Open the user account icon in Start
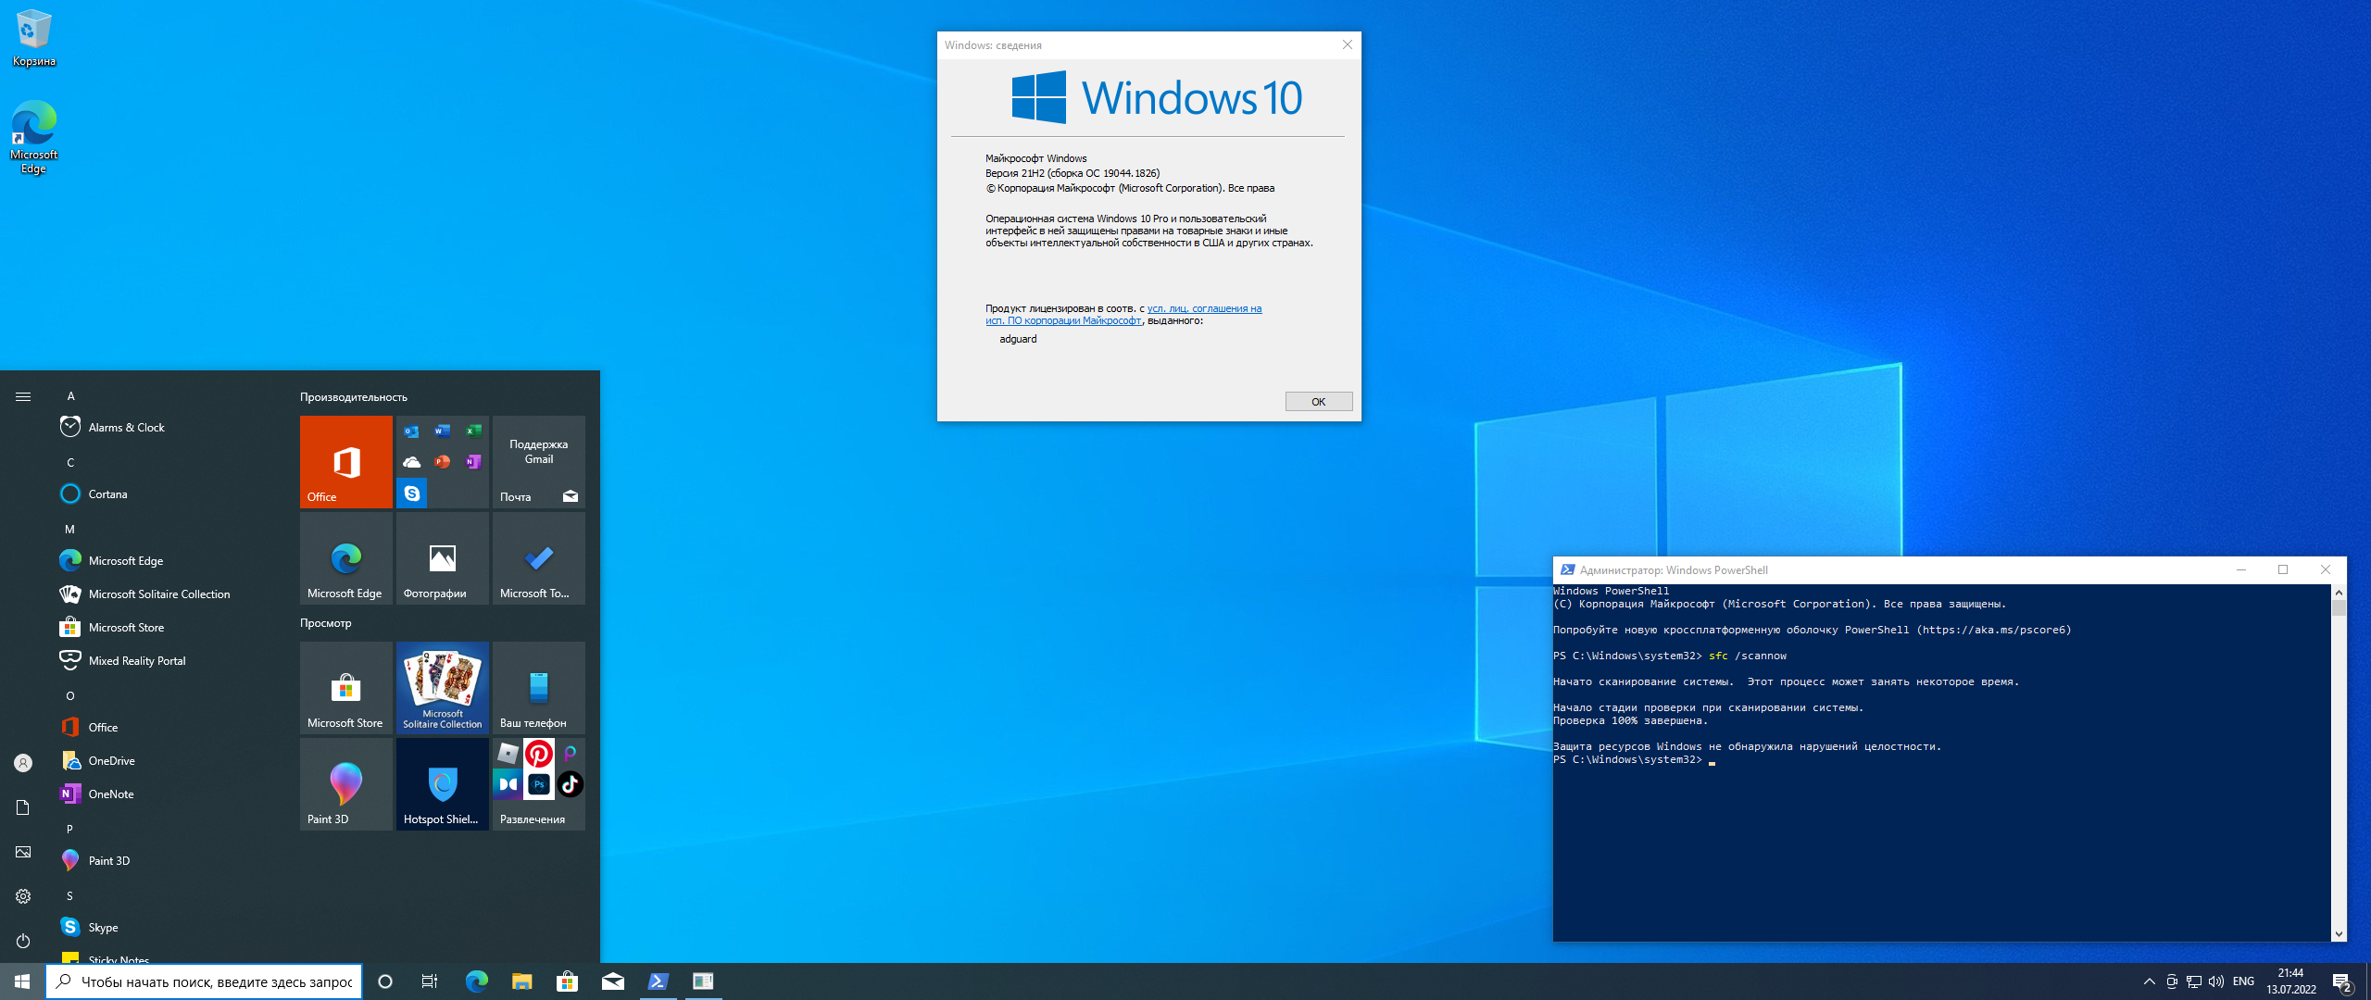Screen dimensions: 2371x1000 click(x=23, y=763)
